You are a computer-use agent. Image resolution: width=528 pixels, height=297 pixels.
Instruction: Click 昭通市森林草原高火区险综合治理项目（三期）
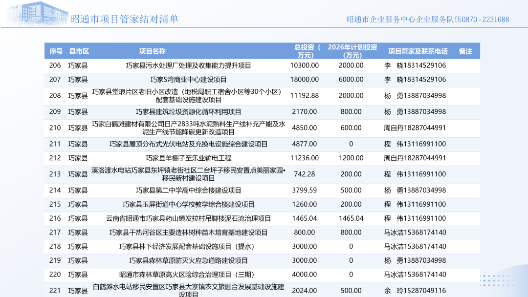[188, 276]
